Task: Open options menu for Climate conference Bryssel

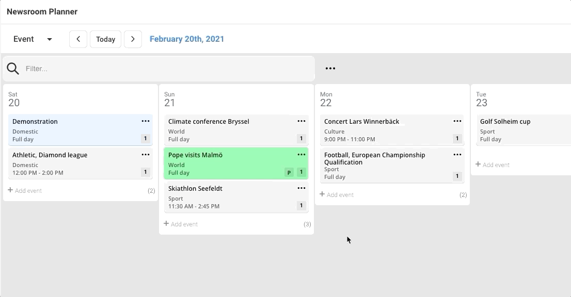Action: [302, 121]
